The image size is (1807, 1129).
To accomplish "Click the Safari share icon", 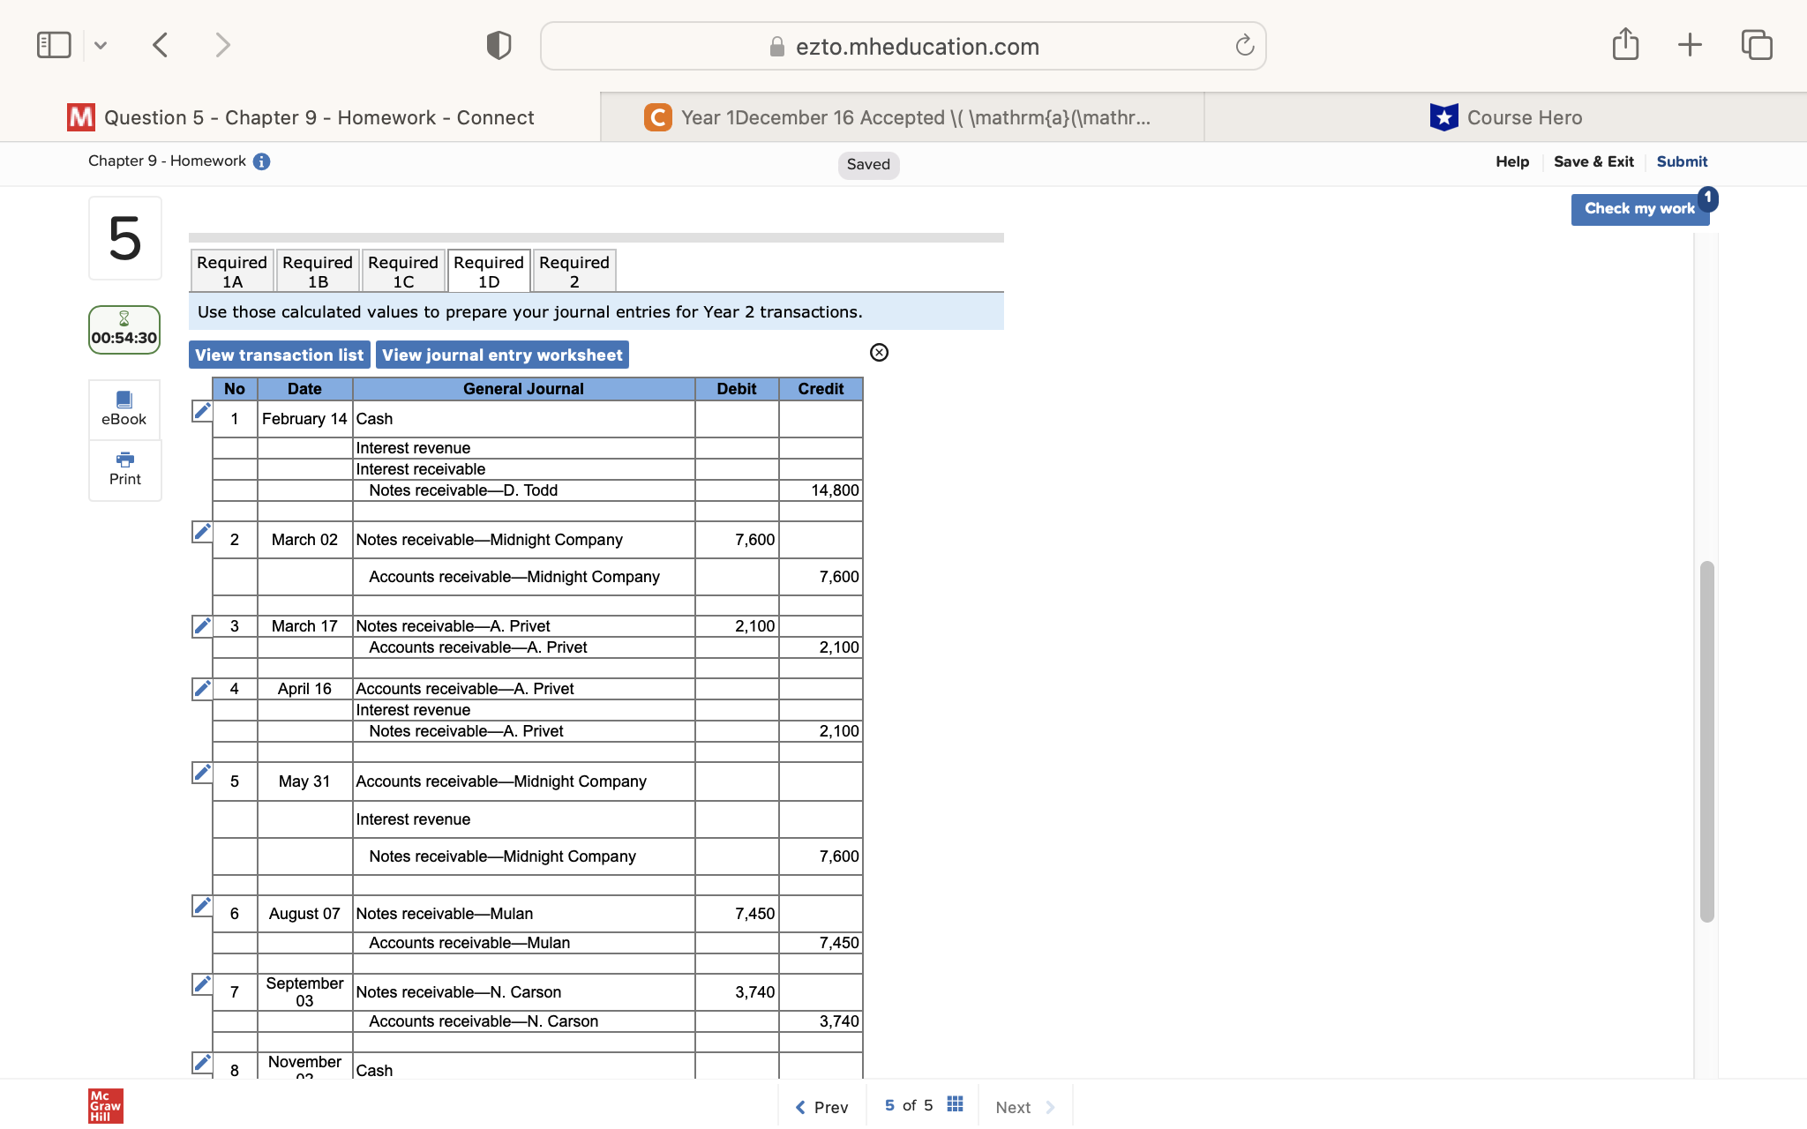I will [1625, 44].
